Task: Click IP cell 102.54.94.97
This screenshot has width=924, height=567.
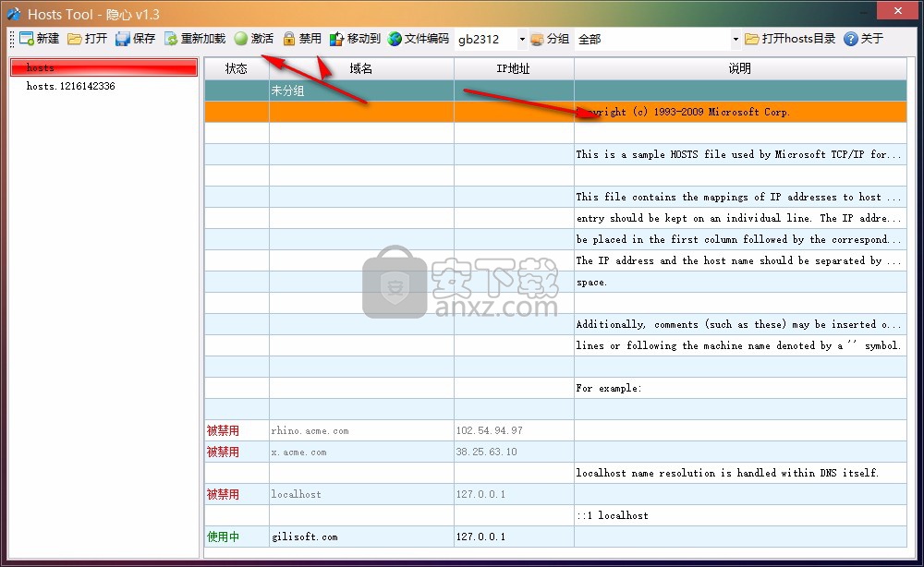Action: click(x=514, y=430)
